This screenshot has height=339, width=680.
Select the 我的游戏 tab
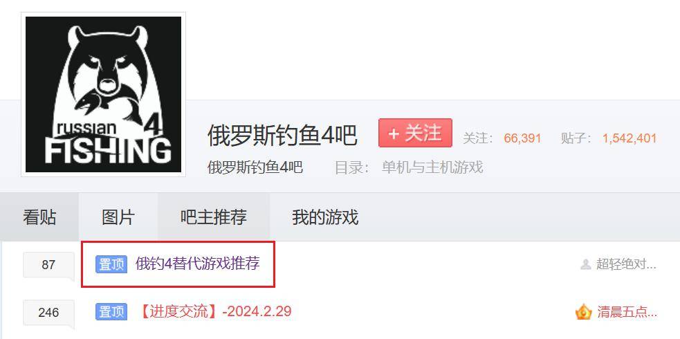pos(325,217)
